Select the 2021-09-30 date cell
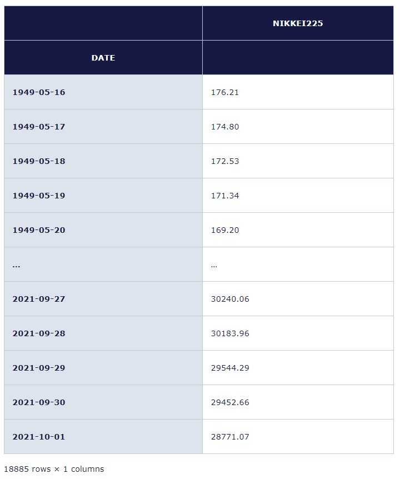 pos(39,402)
